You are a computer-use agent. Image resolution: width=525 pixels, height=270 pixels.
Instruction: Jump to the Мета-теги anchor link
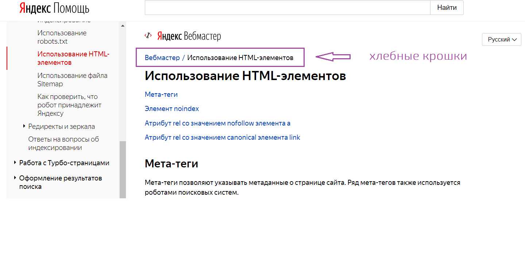pos(161,94)
